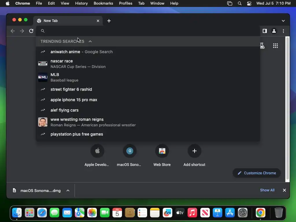
Task: Open Music from the Dock
Action: pyautogui.click(x=192, y=213)
